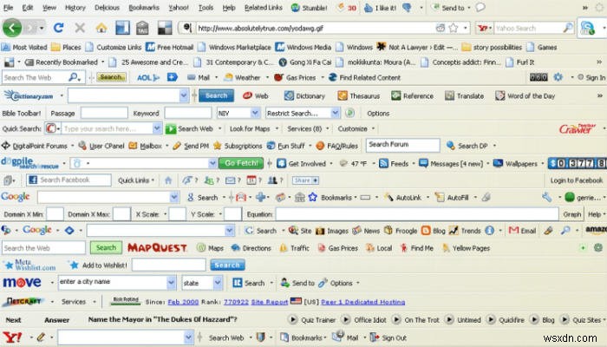Open the Quick Links dropdown on Facebook toolbar

136,180
